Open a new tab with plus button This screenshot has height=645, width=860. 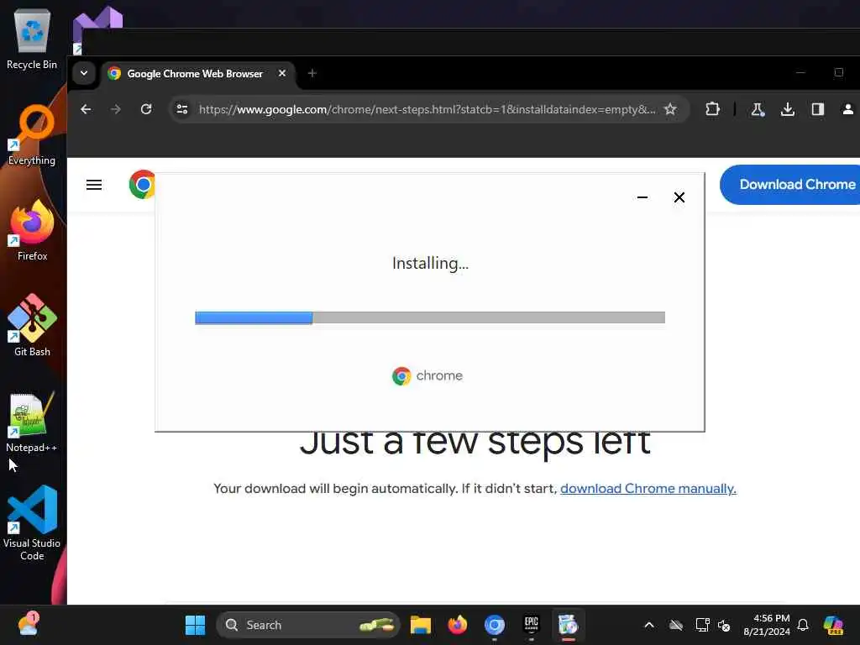coord(312,73)
